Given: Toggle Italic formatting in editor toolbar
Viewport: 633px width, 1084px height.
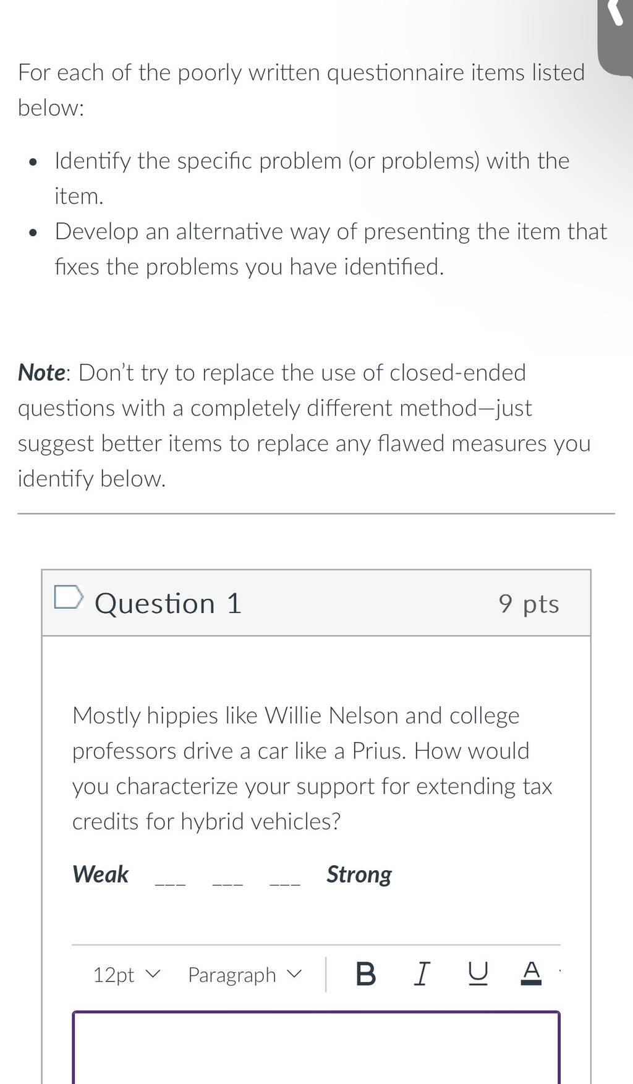Looking at the screenshot, I should [420, 975].
